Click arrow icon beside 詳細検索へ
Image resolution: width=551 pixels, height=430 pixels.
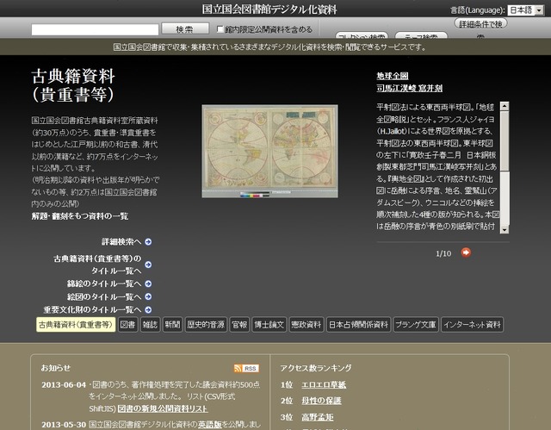point(148,242)
